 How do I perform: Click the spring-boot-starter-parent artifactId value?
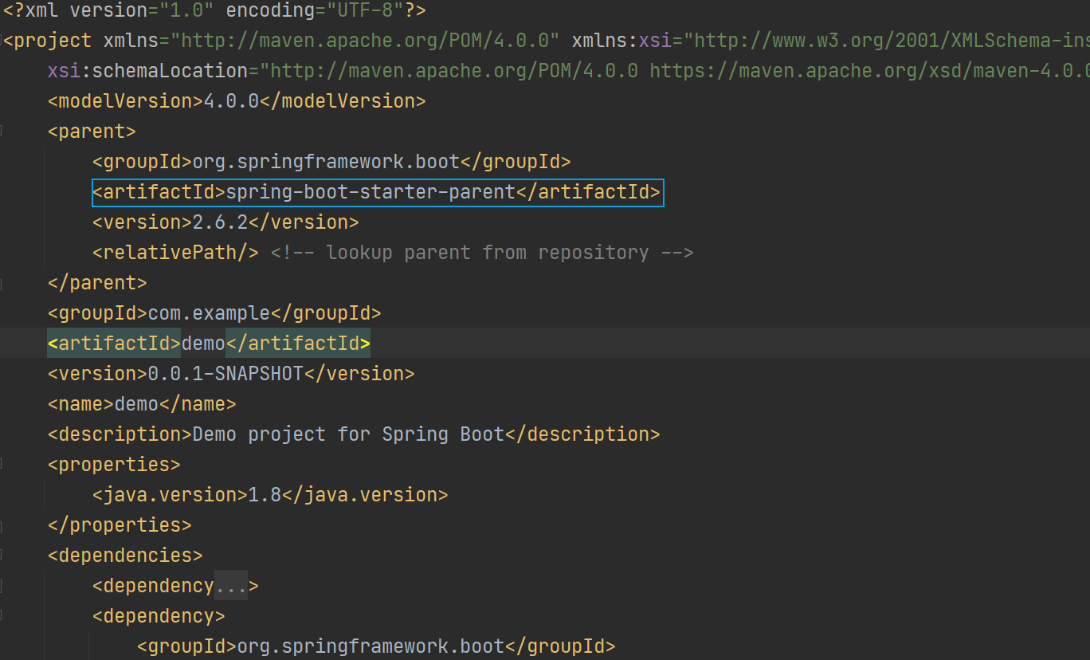click(371, 192)
